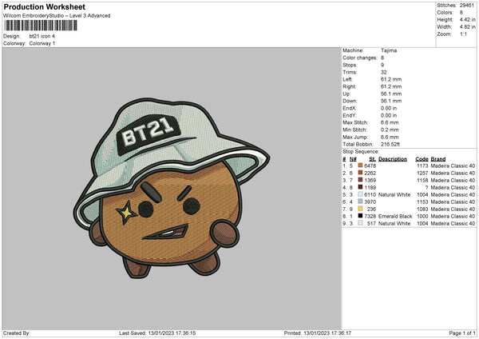Select the Machine value "Tajima"
This screenshot has height=339, width=479.
[389, 50]
